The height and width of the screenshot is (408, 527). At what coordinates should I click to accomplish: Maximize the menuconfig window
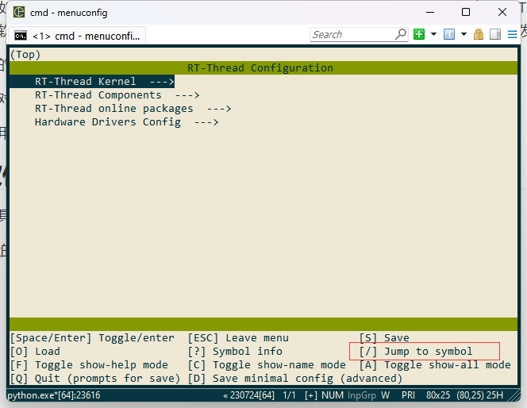[x=466, y=12]
